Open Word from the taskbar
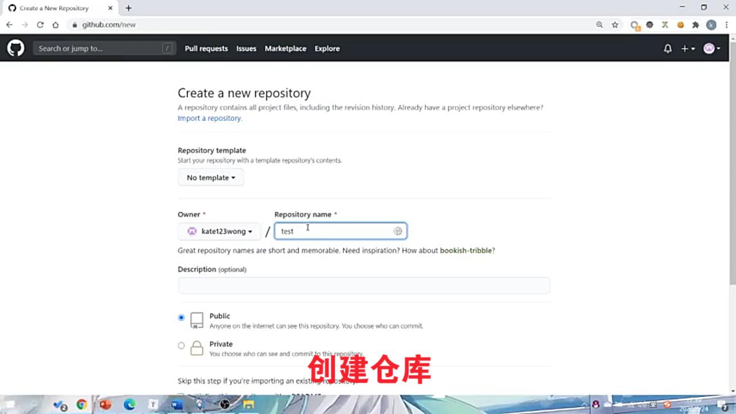 pyautogui.click(x=177, y=405)
